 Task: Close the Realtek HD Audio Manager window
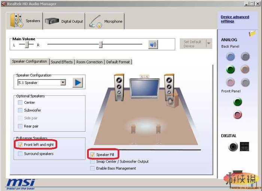(x=258, y=4)
